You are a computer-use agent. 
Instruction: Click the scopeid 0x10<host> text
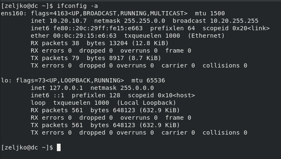(x=161, y=95)
